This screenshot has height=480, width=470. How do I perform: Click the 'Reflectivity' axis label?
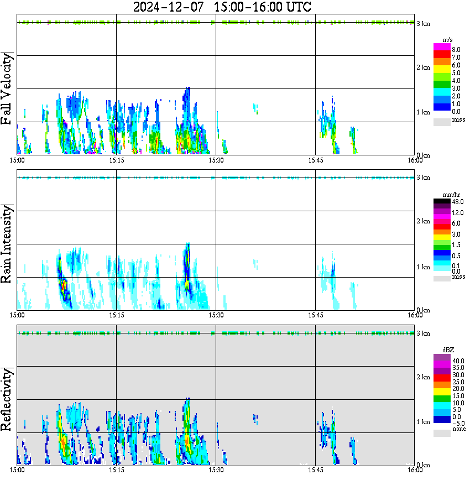coord(7,399)
